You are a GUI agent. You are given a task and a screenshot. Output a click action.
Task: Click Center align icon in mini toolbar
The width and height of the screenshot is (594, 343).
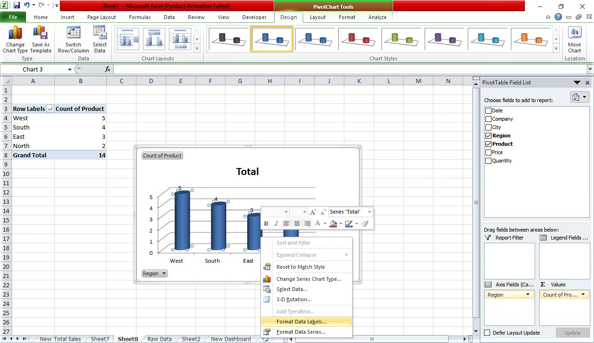(x=297, y=223)
